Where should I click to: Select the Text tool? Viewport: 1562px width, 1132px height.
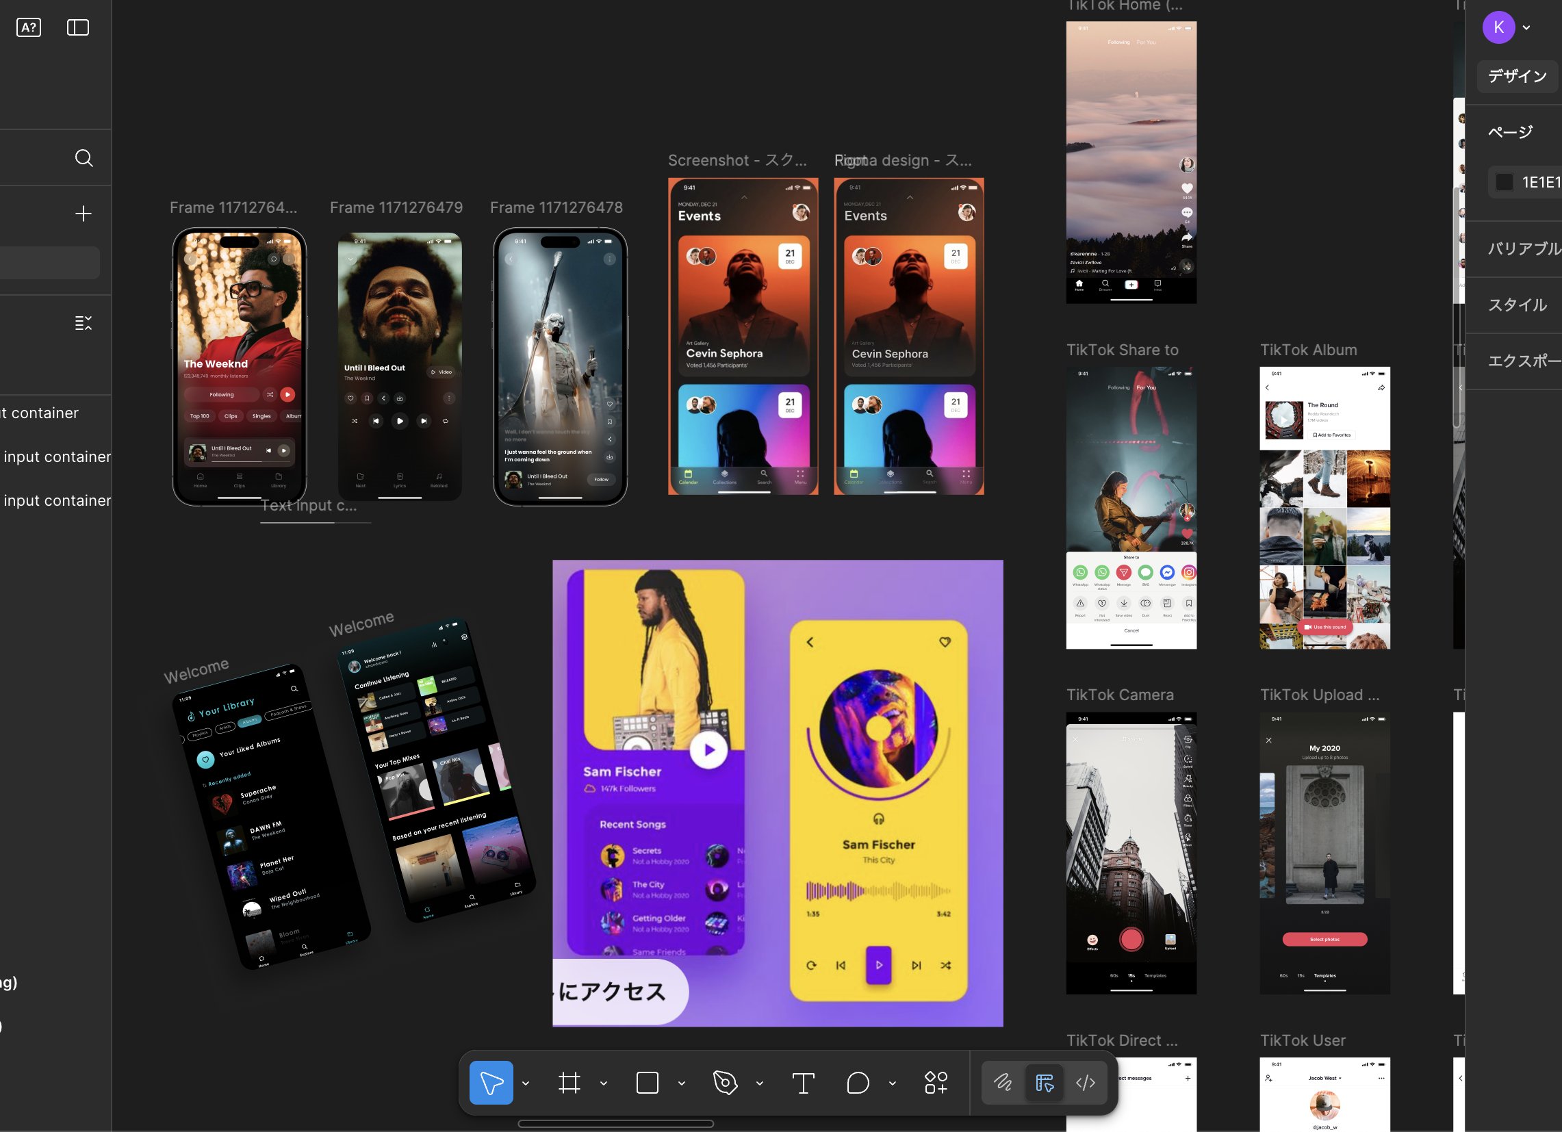point(803,1083)
